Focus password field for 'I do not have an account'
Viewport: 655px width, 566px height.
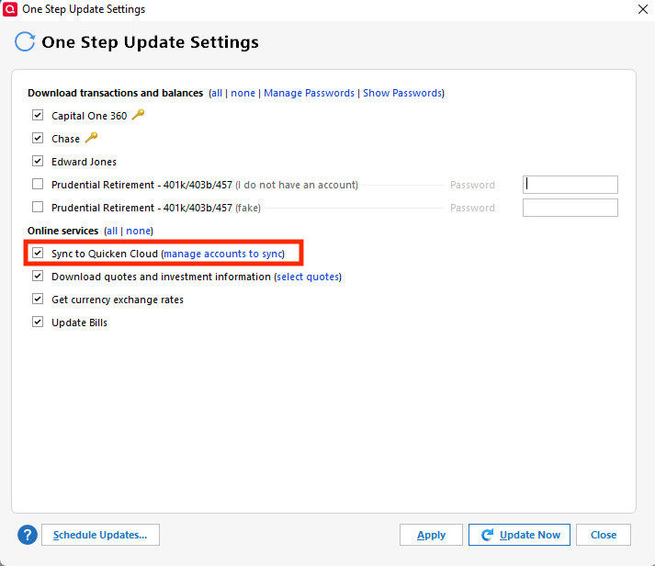(x=570, y=185)
